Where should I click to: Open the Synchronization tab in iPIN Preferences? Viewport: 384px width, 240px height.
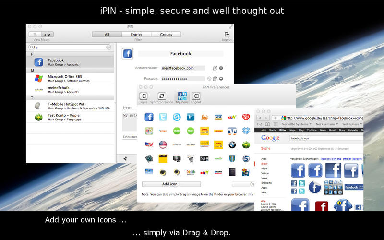click(x=162, y=98)
